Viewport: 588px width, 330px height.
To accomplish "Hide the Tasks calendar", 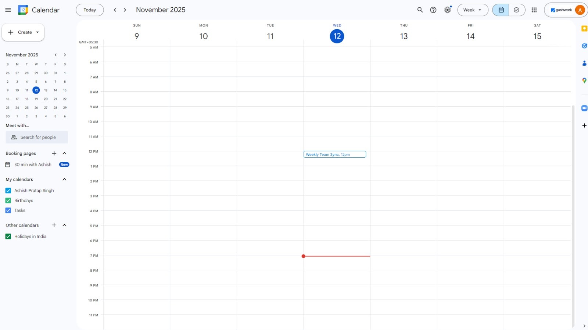I will coord(8,210).
